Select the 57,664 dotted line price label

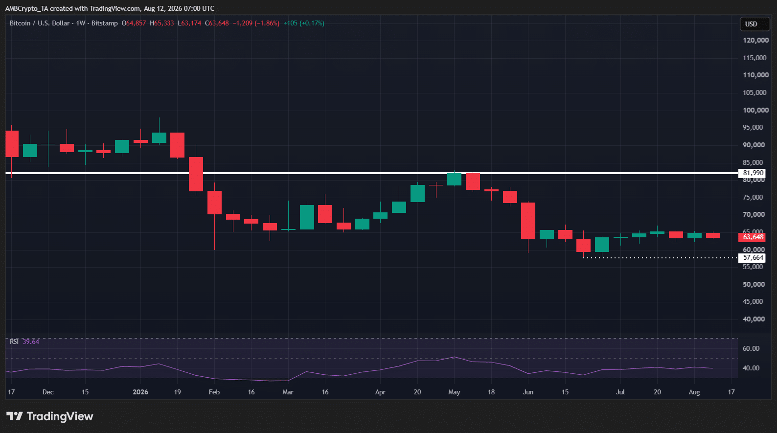pyautogui.click(x=753, y=258)
